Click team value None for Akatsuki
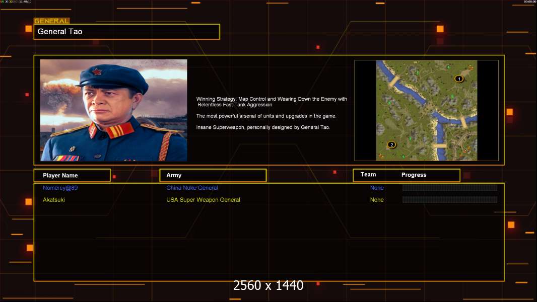The height and width of the screenshot is (302, 537). click(x=377, y=200)
